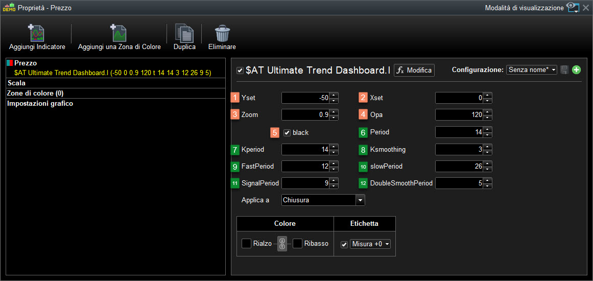Screen dimensions: 593x281
Task: Open Modalità di visualizzazione eye icon
Action: [573, 8]
